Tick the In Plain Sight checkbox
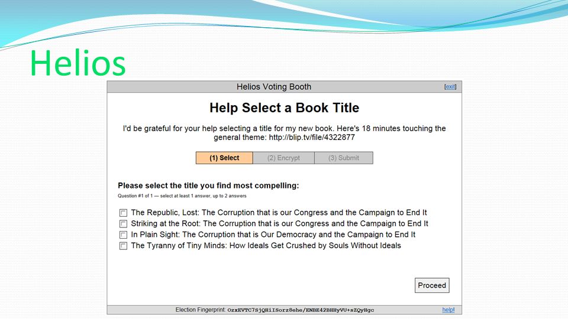 pos(124,235)
